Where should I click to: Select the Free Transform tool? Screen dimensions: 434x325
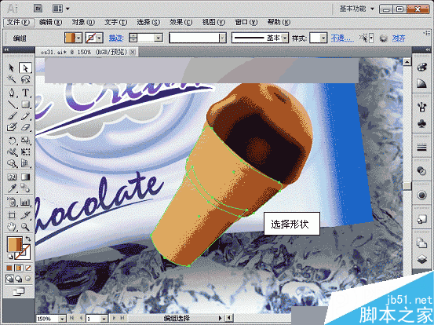(25, 152)
